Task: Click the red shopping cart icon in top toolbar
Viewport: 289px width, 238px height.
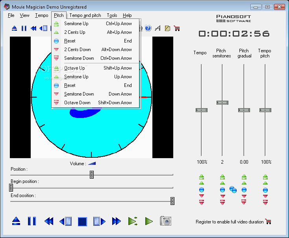Action: [x=177, y=28]
